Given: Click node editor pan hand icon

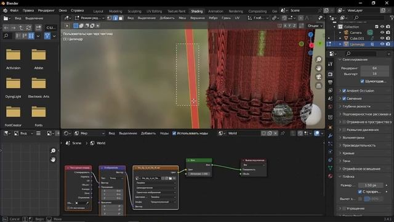Looking at the screenshot, I should pos(53,160).
